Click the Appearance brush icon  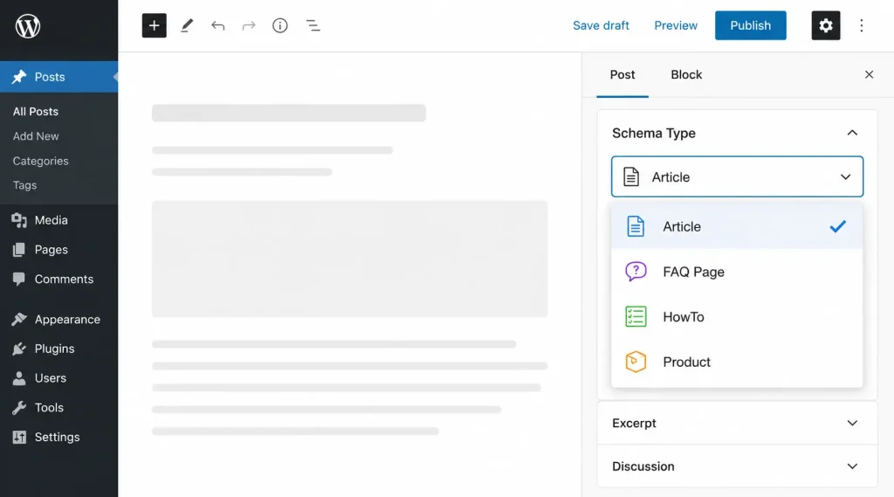coord(19,320)
